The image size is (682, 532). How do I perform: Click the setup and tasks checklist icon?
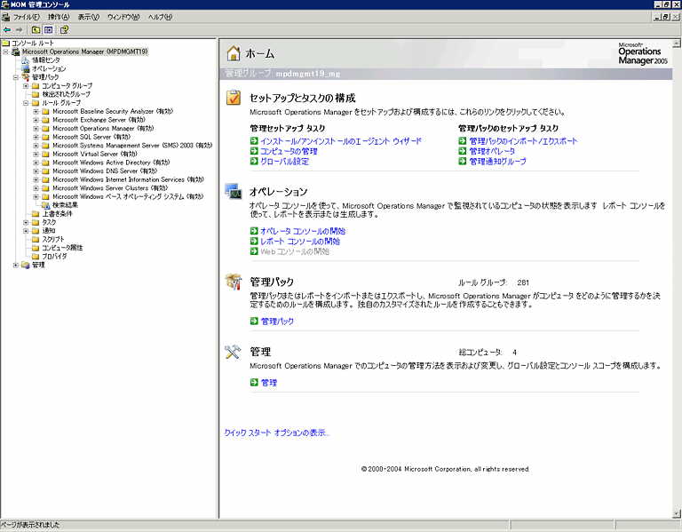234,98
